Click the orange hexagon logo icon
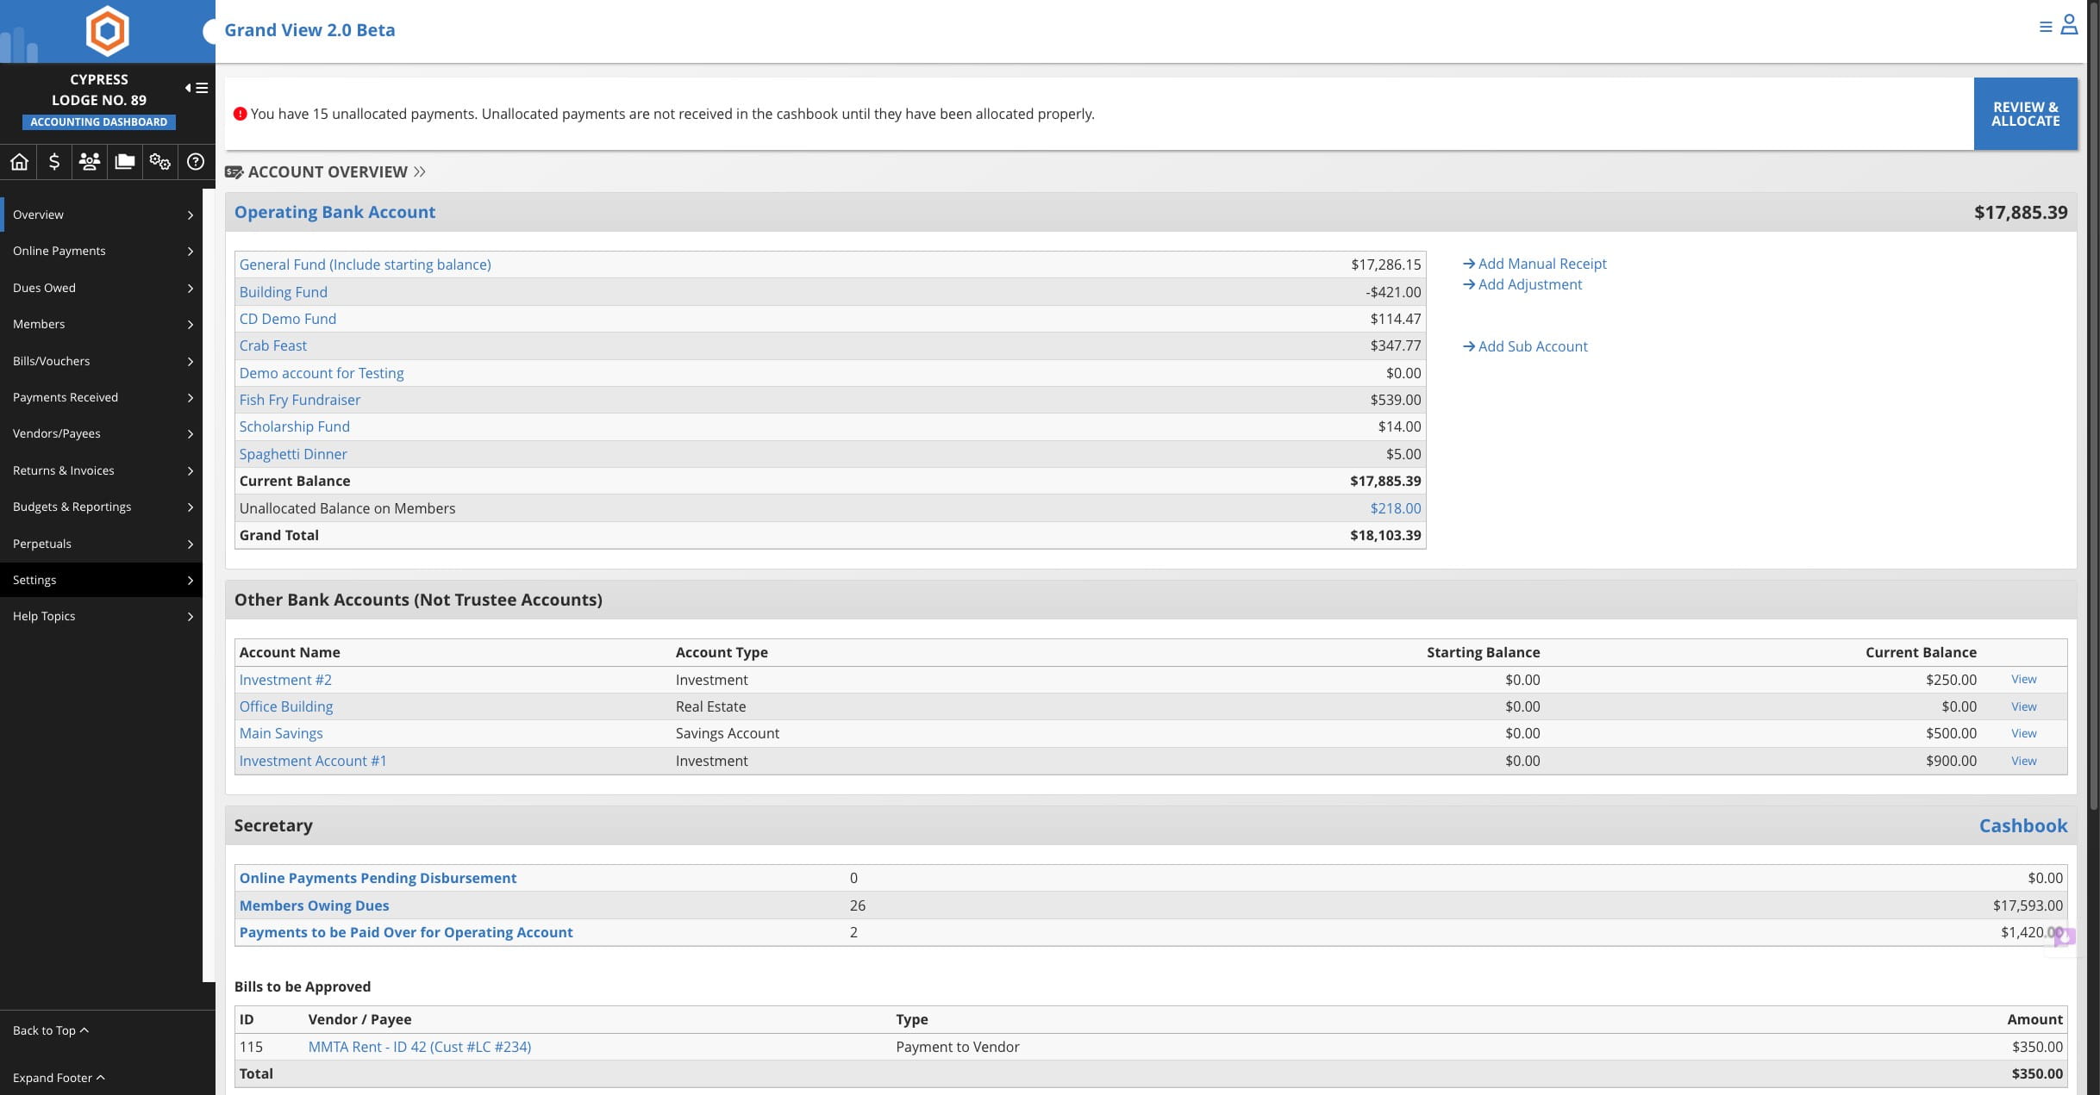 click(x=107, y=31)
